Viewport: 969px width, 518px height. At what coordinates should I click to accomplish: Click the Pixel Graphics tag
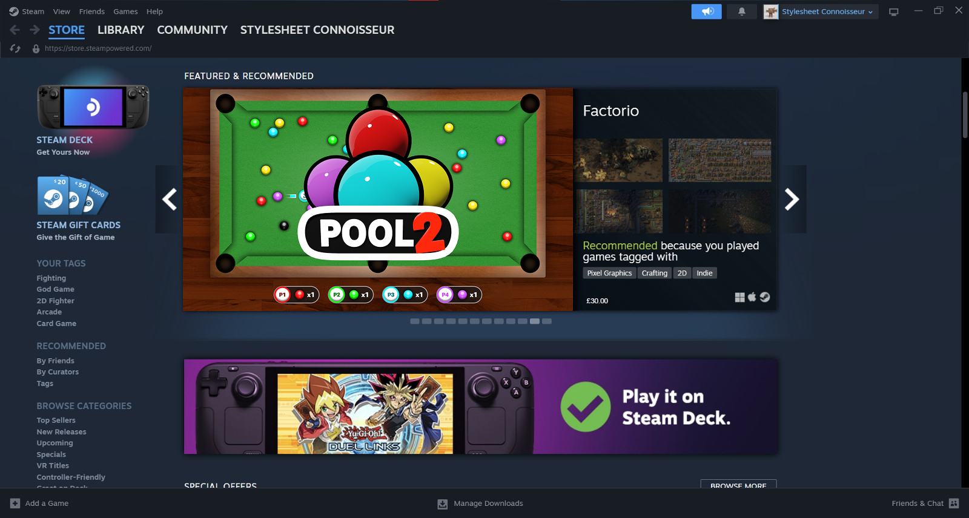pyautogui.click(x=609, y=274)
